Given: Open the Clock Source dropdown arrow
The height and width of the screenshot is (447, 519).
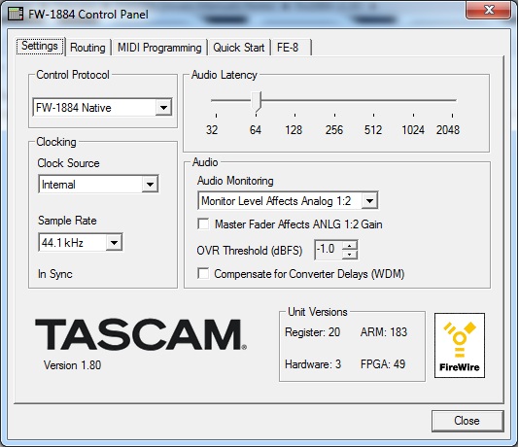Looking at the screenshot, I should click(150, 185).
